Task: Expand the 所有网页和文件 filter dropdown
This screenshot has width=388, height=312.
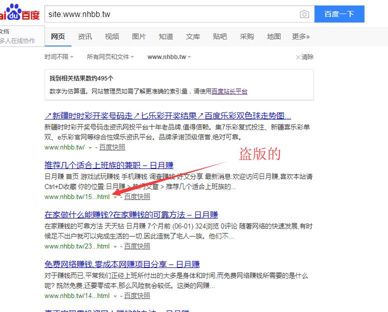Action: [110, 57]
